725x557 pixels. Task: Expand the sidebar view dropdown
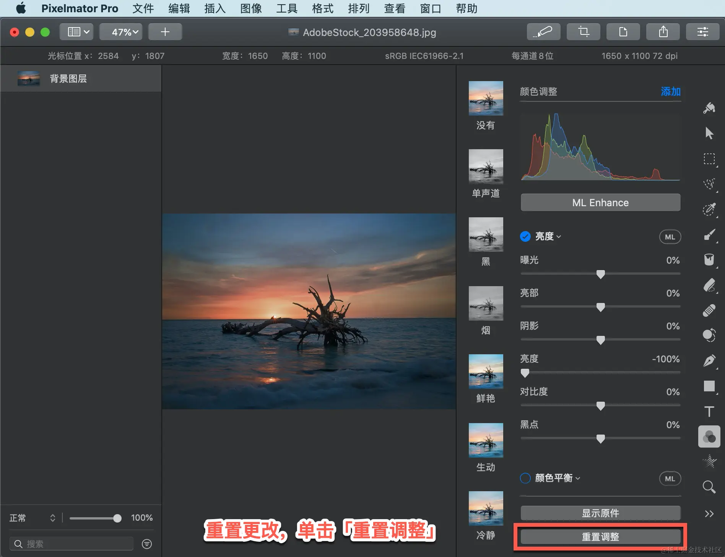coord(78,32)
